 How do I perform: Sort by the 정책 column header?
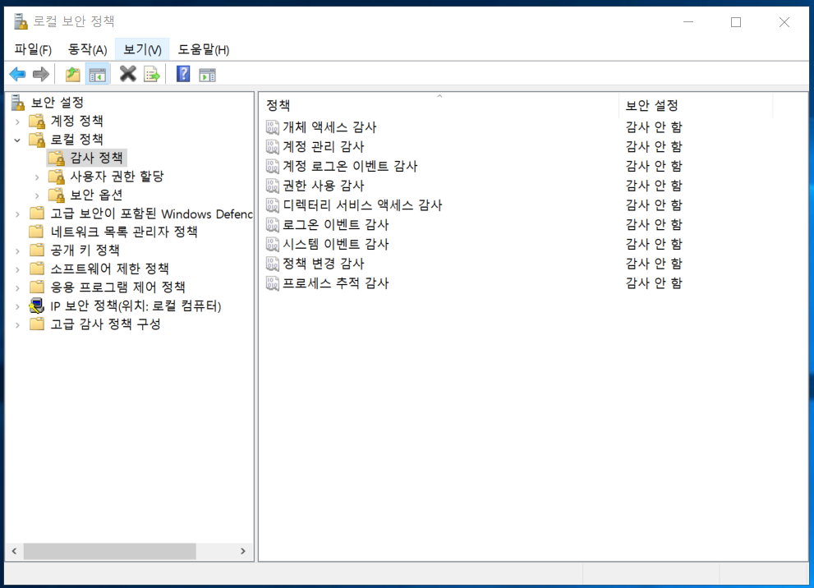(439, 105)
